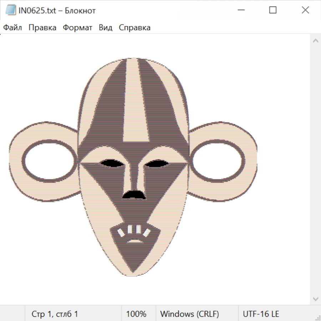Maximize the Notepad window

pos(273,10)
